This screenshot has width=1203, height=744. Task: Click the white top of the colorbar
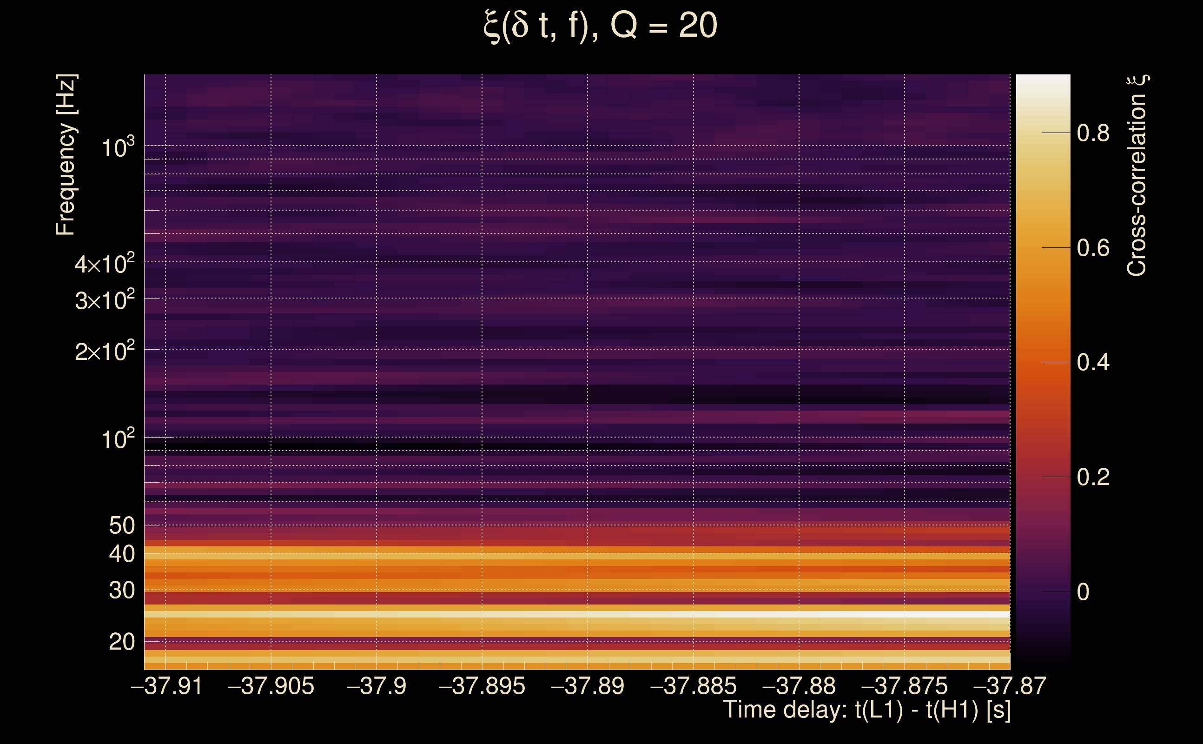[x=1043, y=84]
